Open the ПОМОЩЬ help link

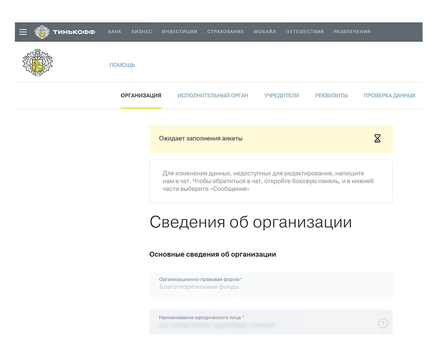pyautogui.click(x=122, y=65)
